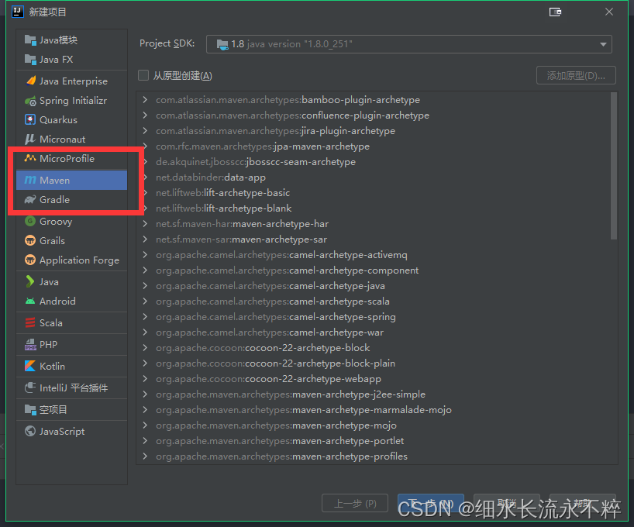Select Spring Initializr project type
The height and width of the screenshot is (527, 634).
(x=71, y=101)
